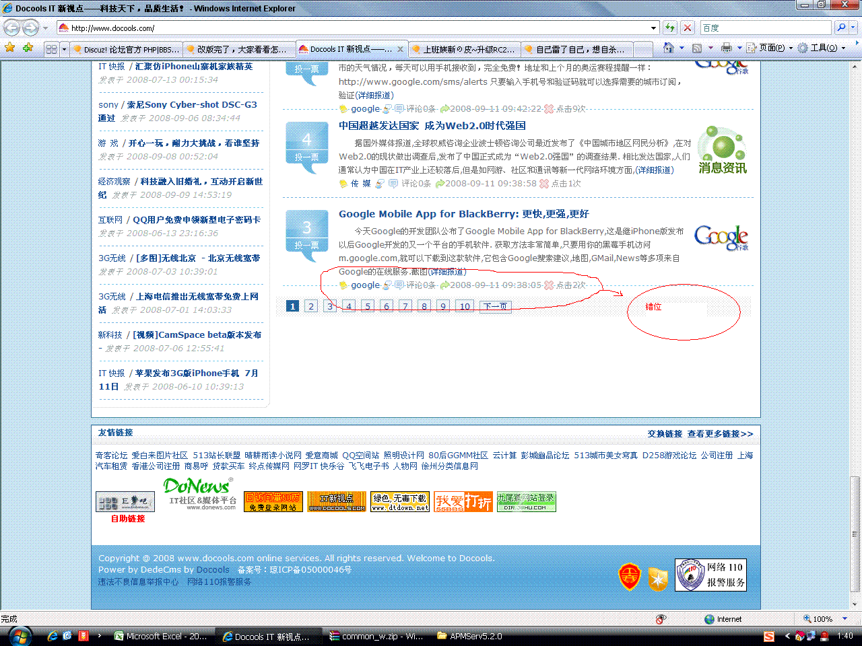The height and width of the screenshot is (646, 862).
Task: Open the 网络110 报警服务 badge
Action: (x=710, y=575)
